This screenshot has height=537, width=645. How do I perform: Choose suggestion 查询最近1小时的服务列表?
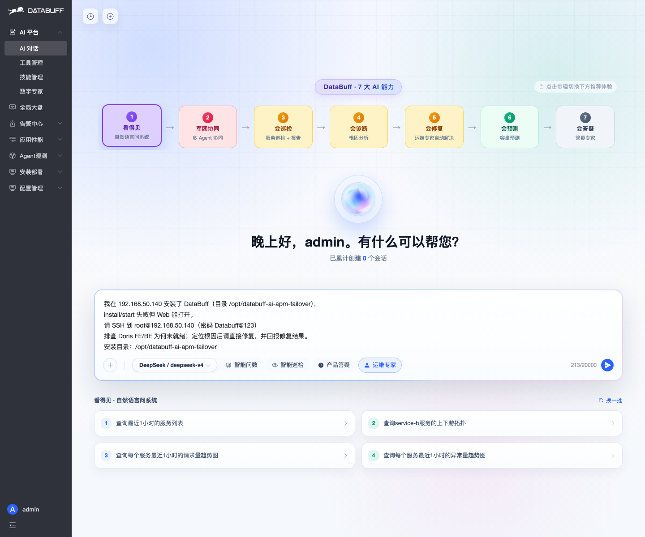coord(224,423)
